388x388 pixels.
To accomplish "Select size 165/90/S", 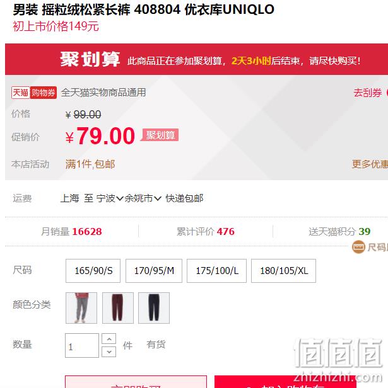I will [93, 271].
